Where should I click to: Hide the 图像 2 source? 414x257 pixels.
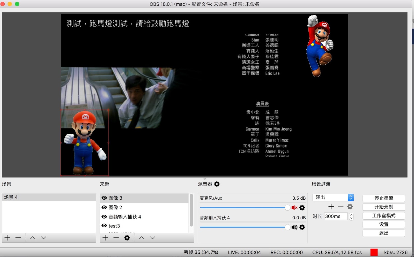[x=104, y=207]
